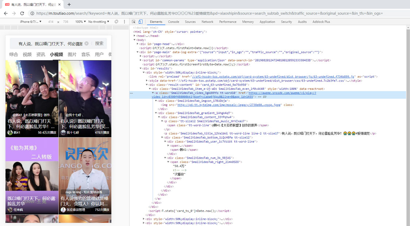Open a new browser tab
This screenshot has height=226, width=410.
pos(69,4)
